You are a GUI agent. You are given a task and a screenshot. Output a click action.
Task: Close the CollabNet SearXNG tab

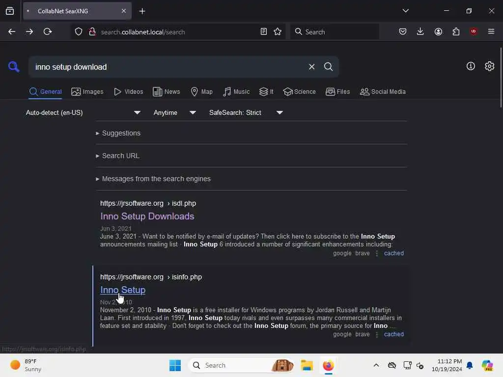[124, 11]
